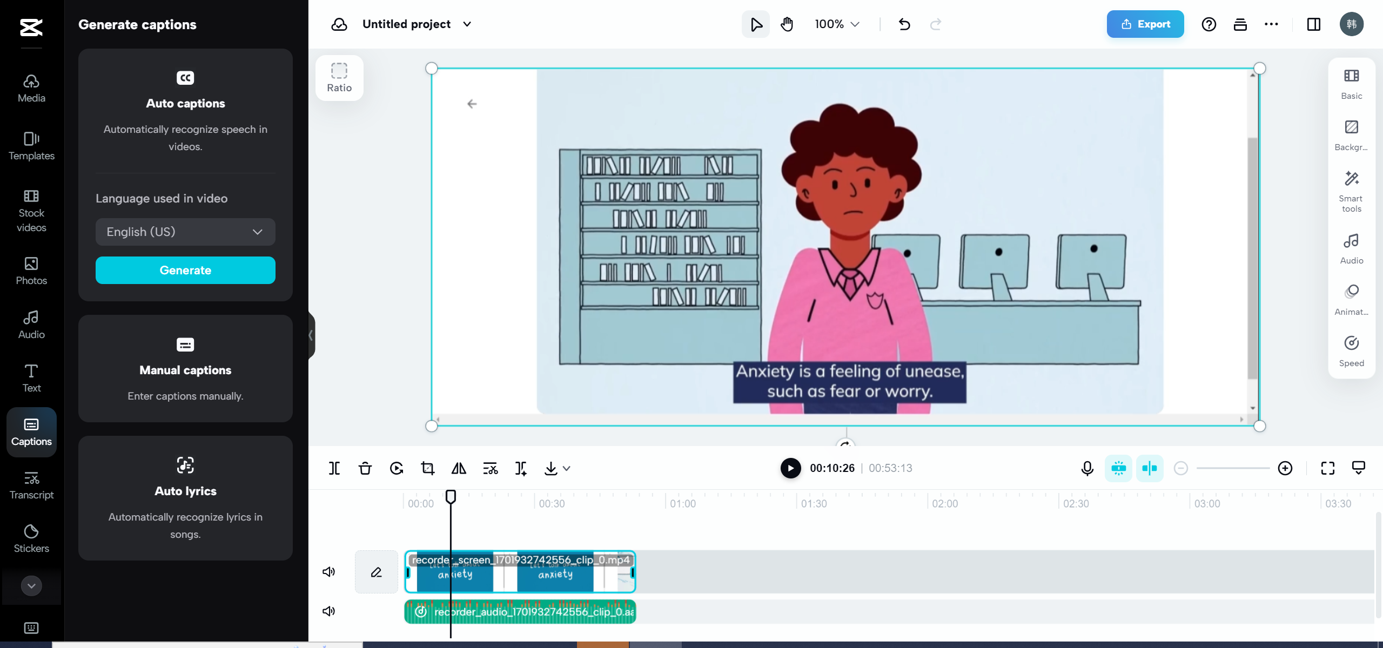Open the Stickers tab in sidebar
This screenshot has height=648, width=1383.
(31, 538)
